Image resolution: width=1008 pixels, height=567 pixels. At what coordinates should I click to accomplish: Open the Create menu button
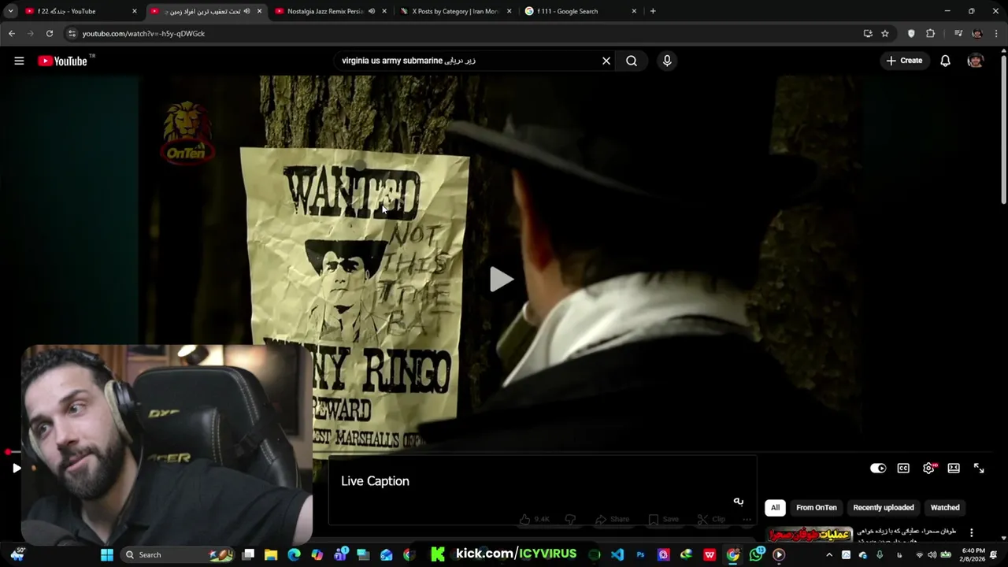[x=904, y=61]
